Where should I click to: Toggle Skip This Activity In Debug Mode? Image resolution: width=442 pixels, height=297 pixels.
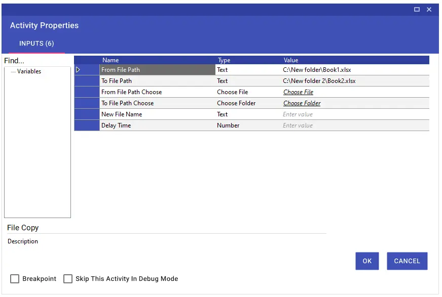67,279
